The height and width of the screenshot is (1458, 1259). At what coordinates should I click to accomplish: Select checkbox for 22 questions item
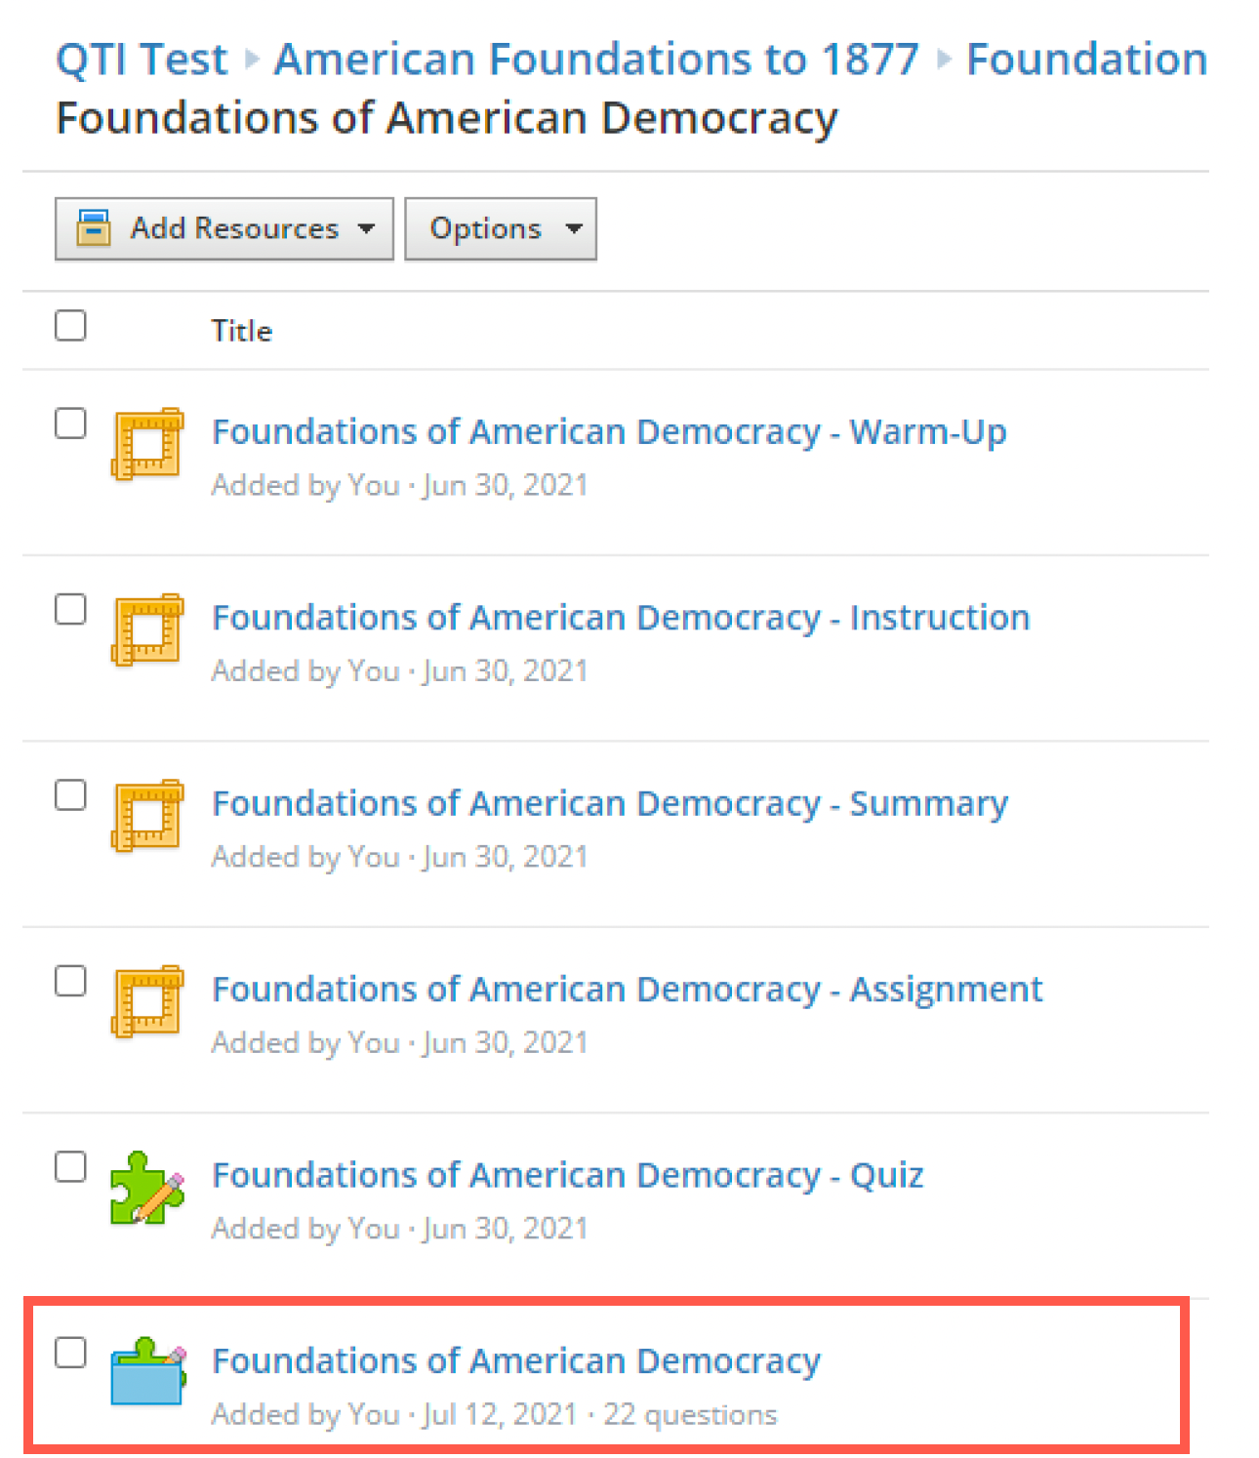[x=70, y=1353]
